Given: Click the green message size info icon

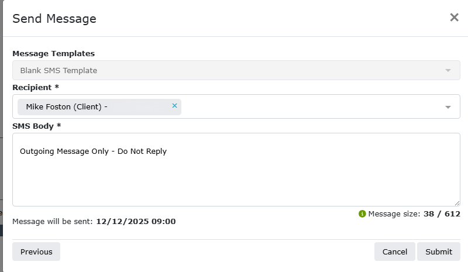Looking at the screenshot, I should pos(362,214).
